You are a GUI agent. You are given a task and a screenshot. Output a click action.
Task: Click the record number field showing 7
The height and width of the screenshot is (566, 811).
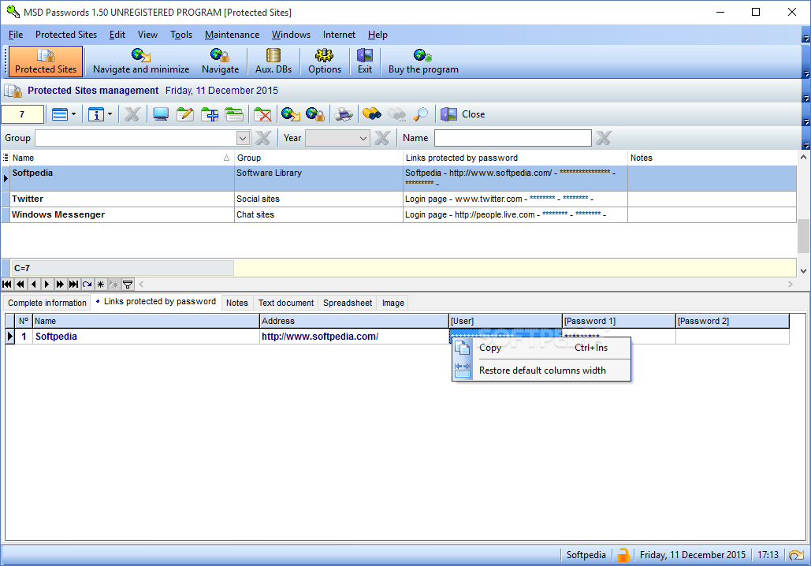point(22,114)
